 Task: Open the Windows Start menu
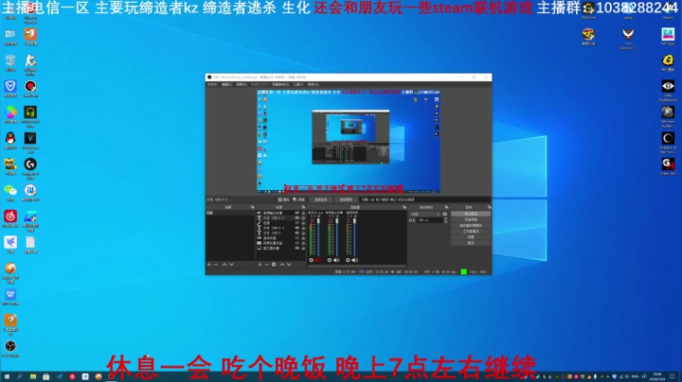[7, 376]
